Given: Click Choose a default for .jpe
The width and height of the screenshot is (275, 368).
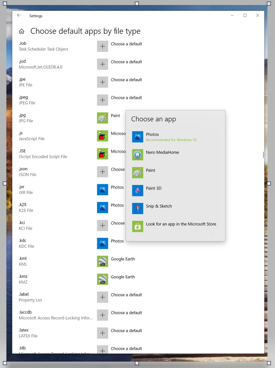Looking at the screenshot, I should point(126,80).
